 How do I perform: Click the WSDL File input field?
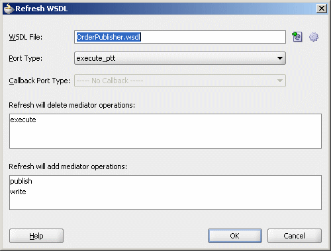tap(180, 37)
